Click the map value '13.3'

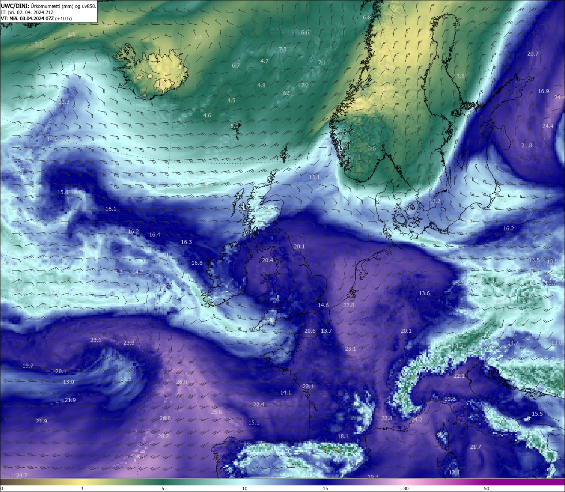pos(64,102)
